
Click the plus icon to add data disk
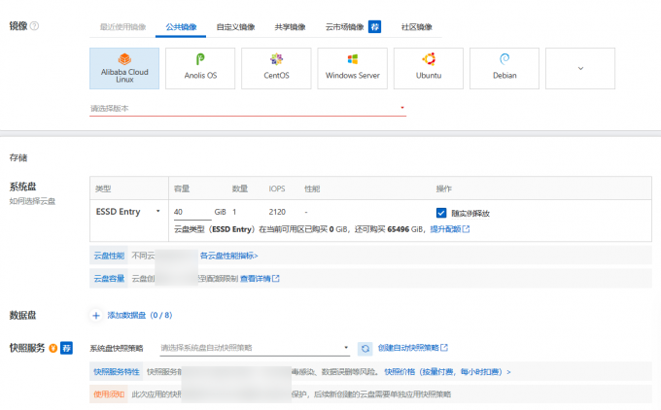coord(96,315)
